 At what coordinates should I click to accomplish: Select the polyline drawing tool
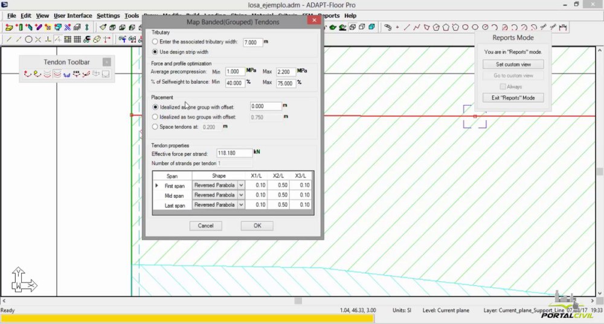point(416,27)
